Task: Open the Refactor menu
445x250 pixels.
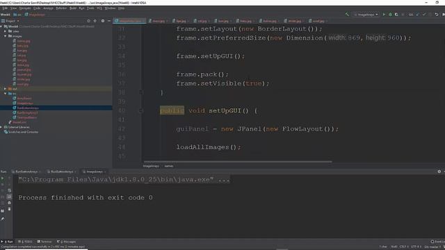Action: tap(61, 8)
